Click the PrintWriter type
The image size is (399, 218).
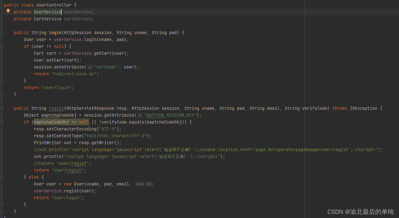48,143
